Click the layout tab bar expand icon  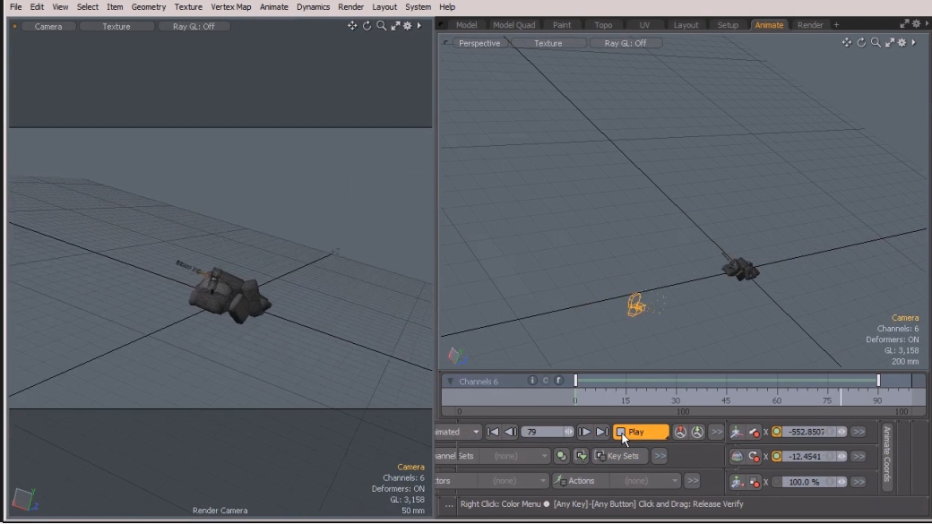pyautogui.click(x=904, y=24)
